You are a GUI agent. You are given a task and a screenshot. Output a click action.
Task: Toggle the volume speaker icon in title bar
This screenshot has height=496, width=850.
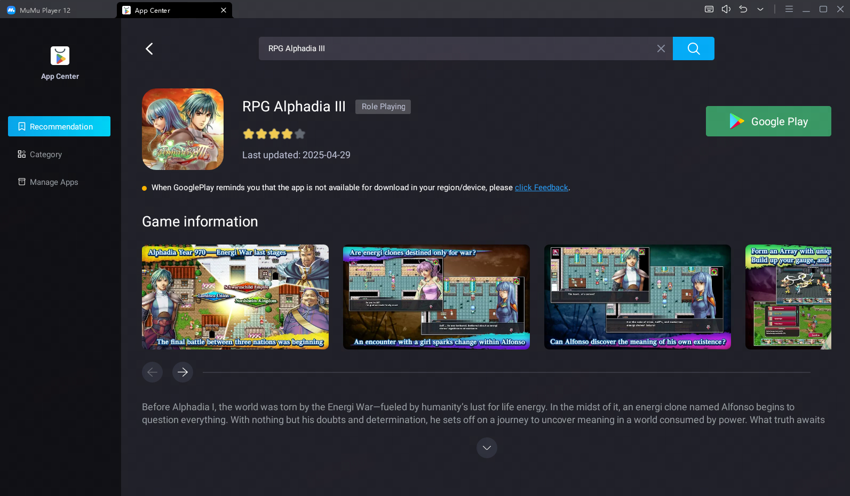pos(726,9)
